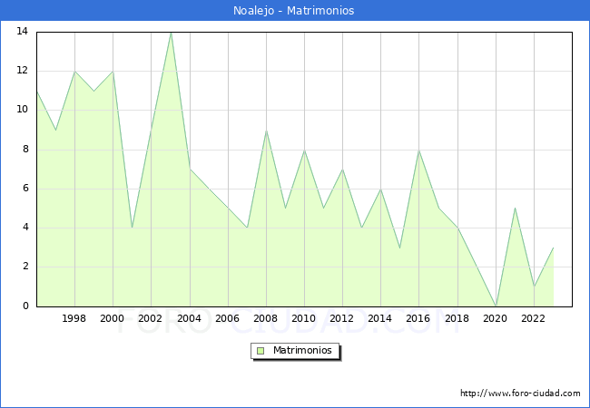The width and height of the screenshot is (590, 408).
Task: Click the 2006 x-axis label
Action: pos(227,318)
